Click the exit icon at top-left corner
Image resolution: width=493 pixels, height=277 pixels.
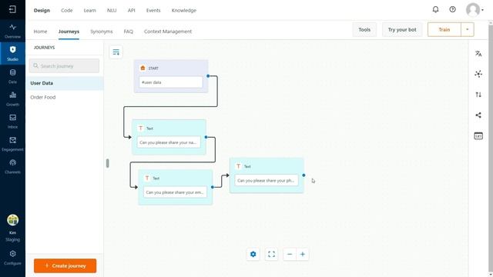[x=12, y=9]
